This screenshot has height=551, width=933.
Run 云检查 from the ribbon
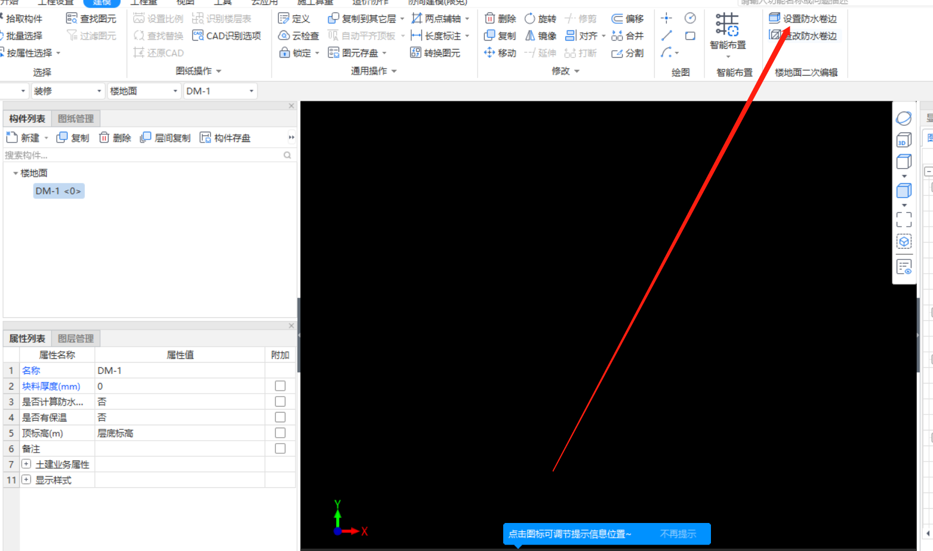[299, 36]
